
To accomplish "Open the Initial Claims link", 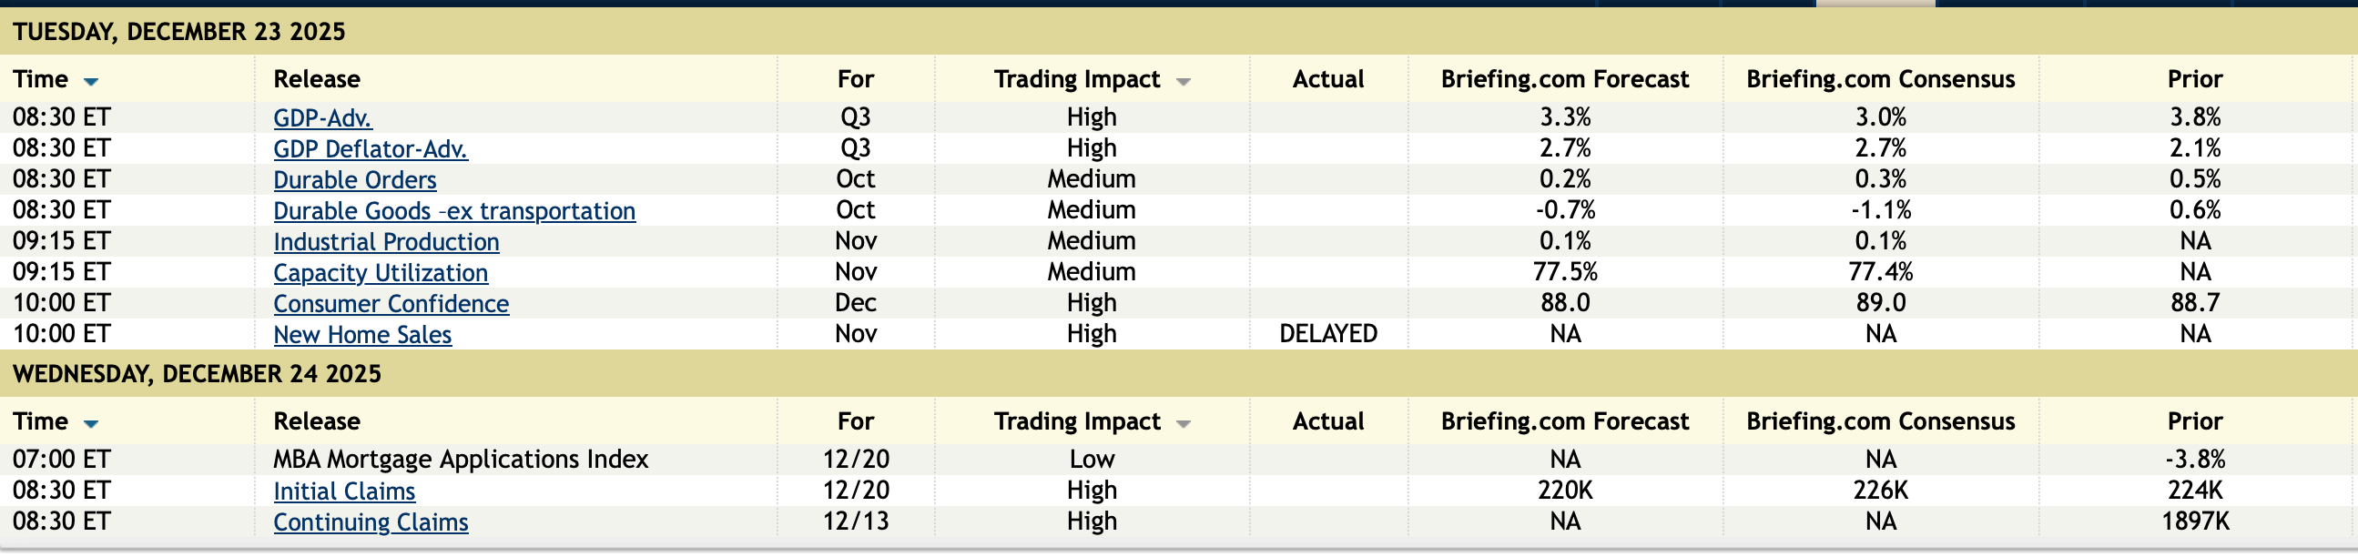I will click(x=344, y=491).
